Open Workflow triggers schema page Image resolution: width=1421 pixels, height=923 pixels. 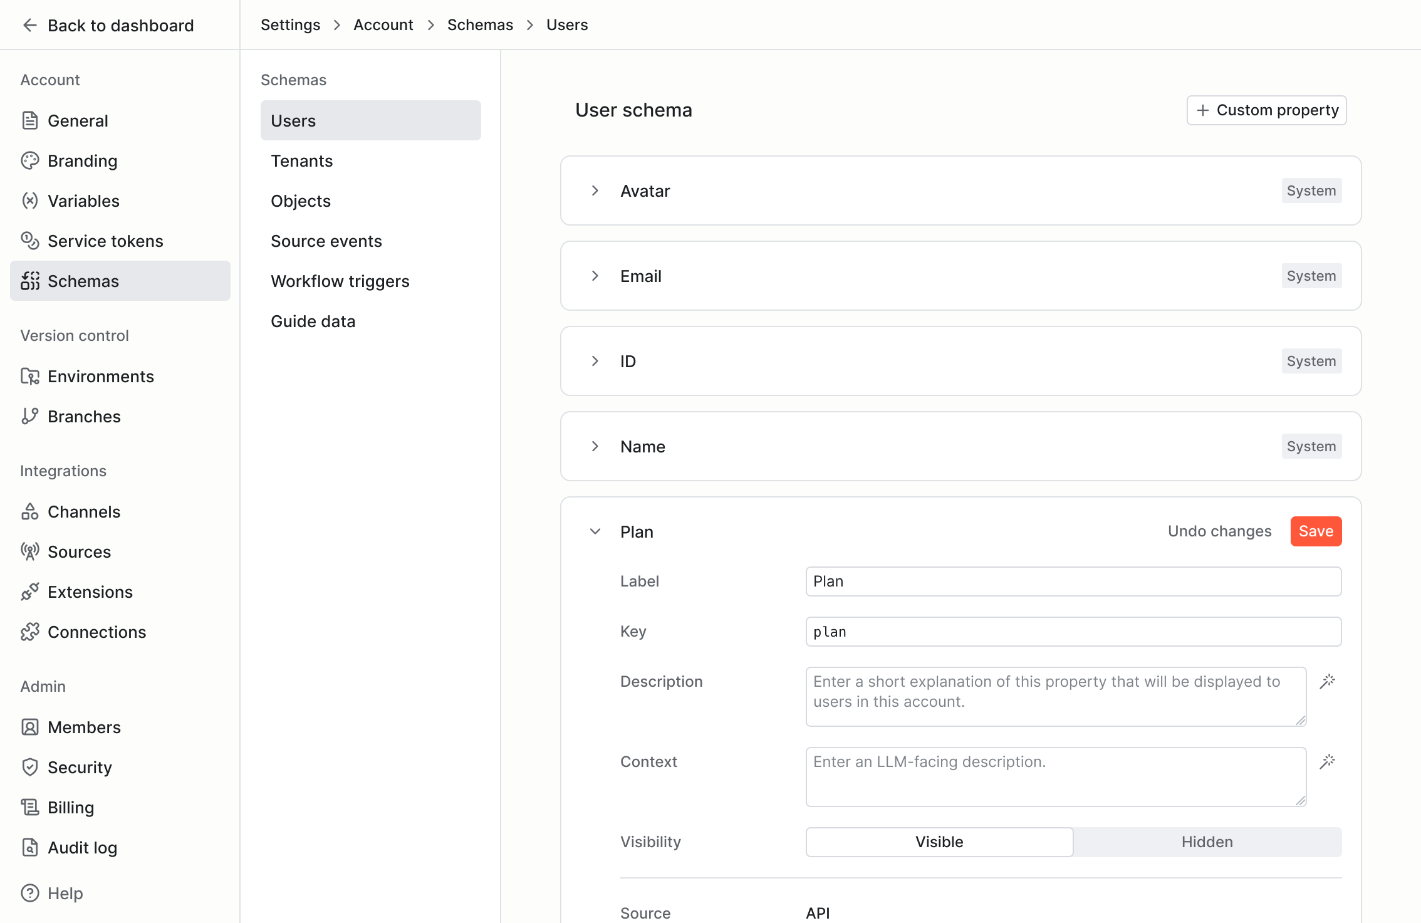point(340,281)
